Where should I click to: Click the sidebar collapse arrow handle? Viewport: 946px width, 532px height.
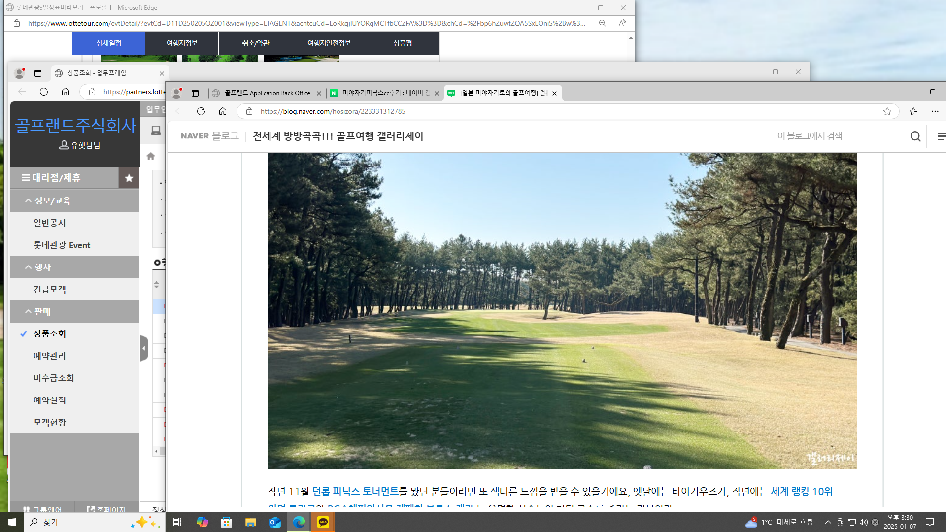coord(144,348)
